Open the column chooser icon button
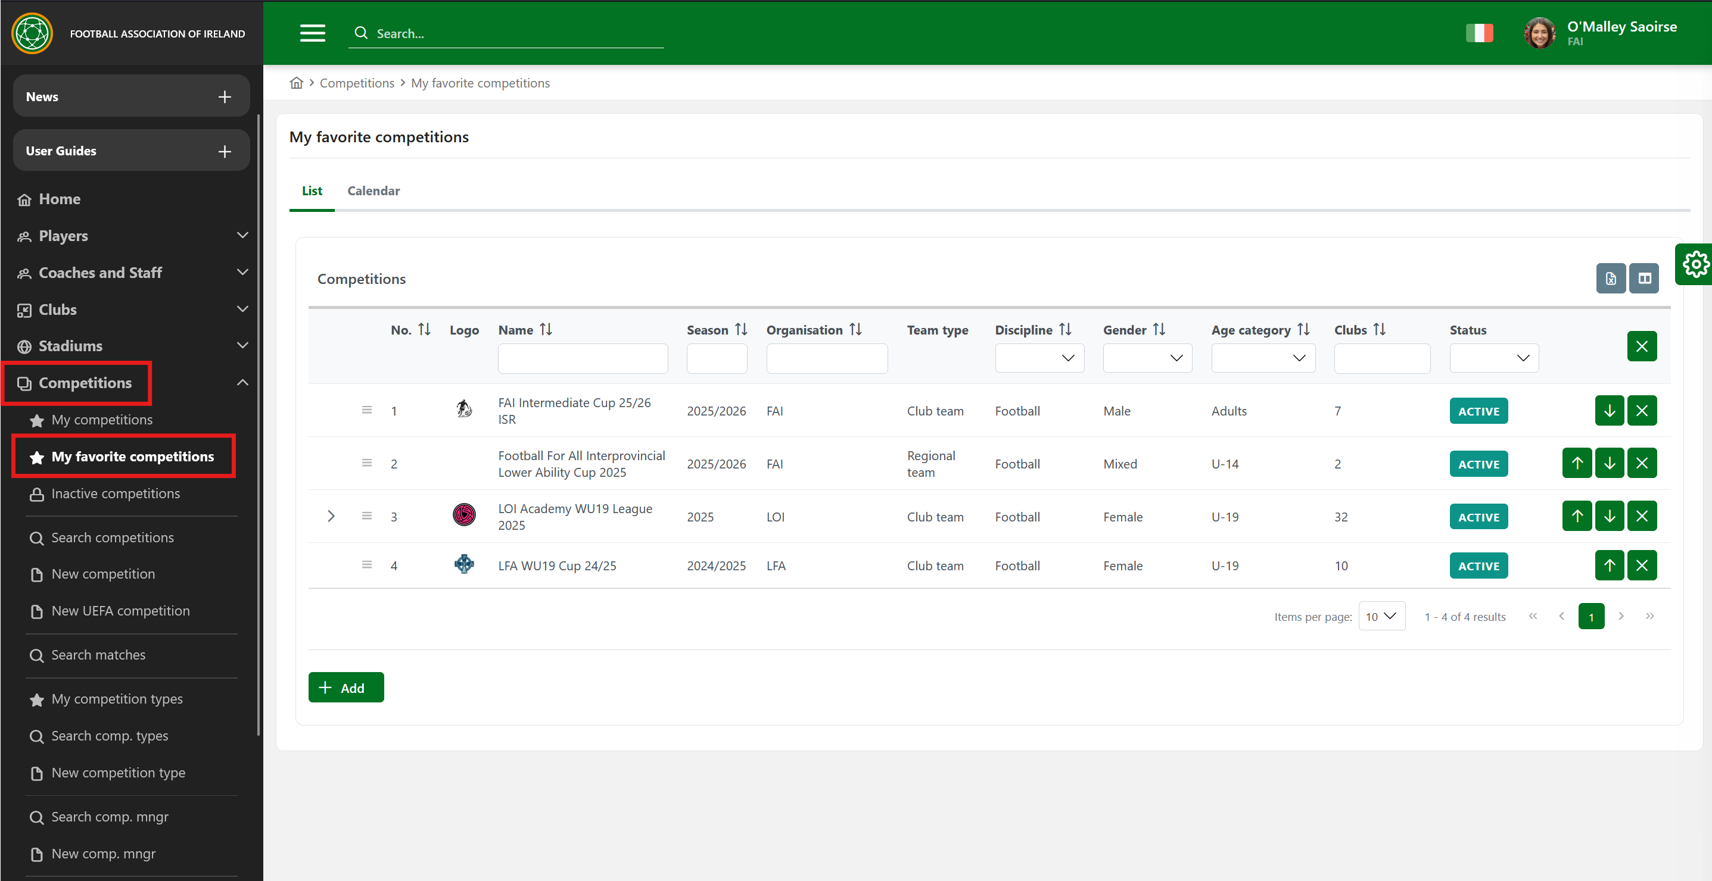 pos(1644,278)
